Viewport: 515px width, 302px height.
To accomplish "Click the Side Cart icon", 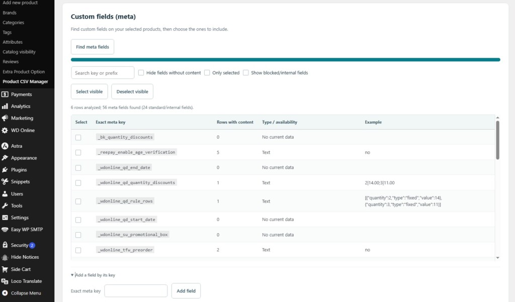I will [5, 269].
